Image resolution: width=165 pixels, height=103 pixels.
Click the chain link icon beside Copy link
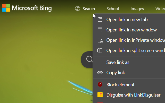click(x=100, y=73)
